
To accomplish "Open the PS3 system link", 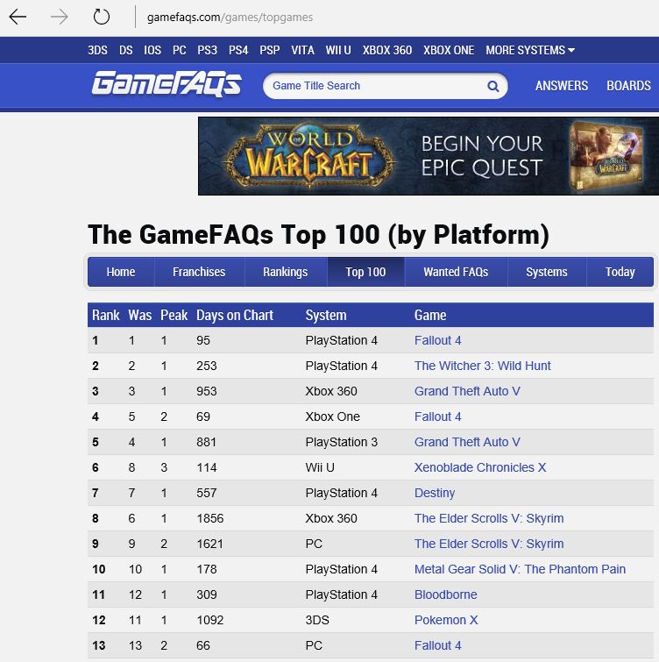I will [207, 50].
